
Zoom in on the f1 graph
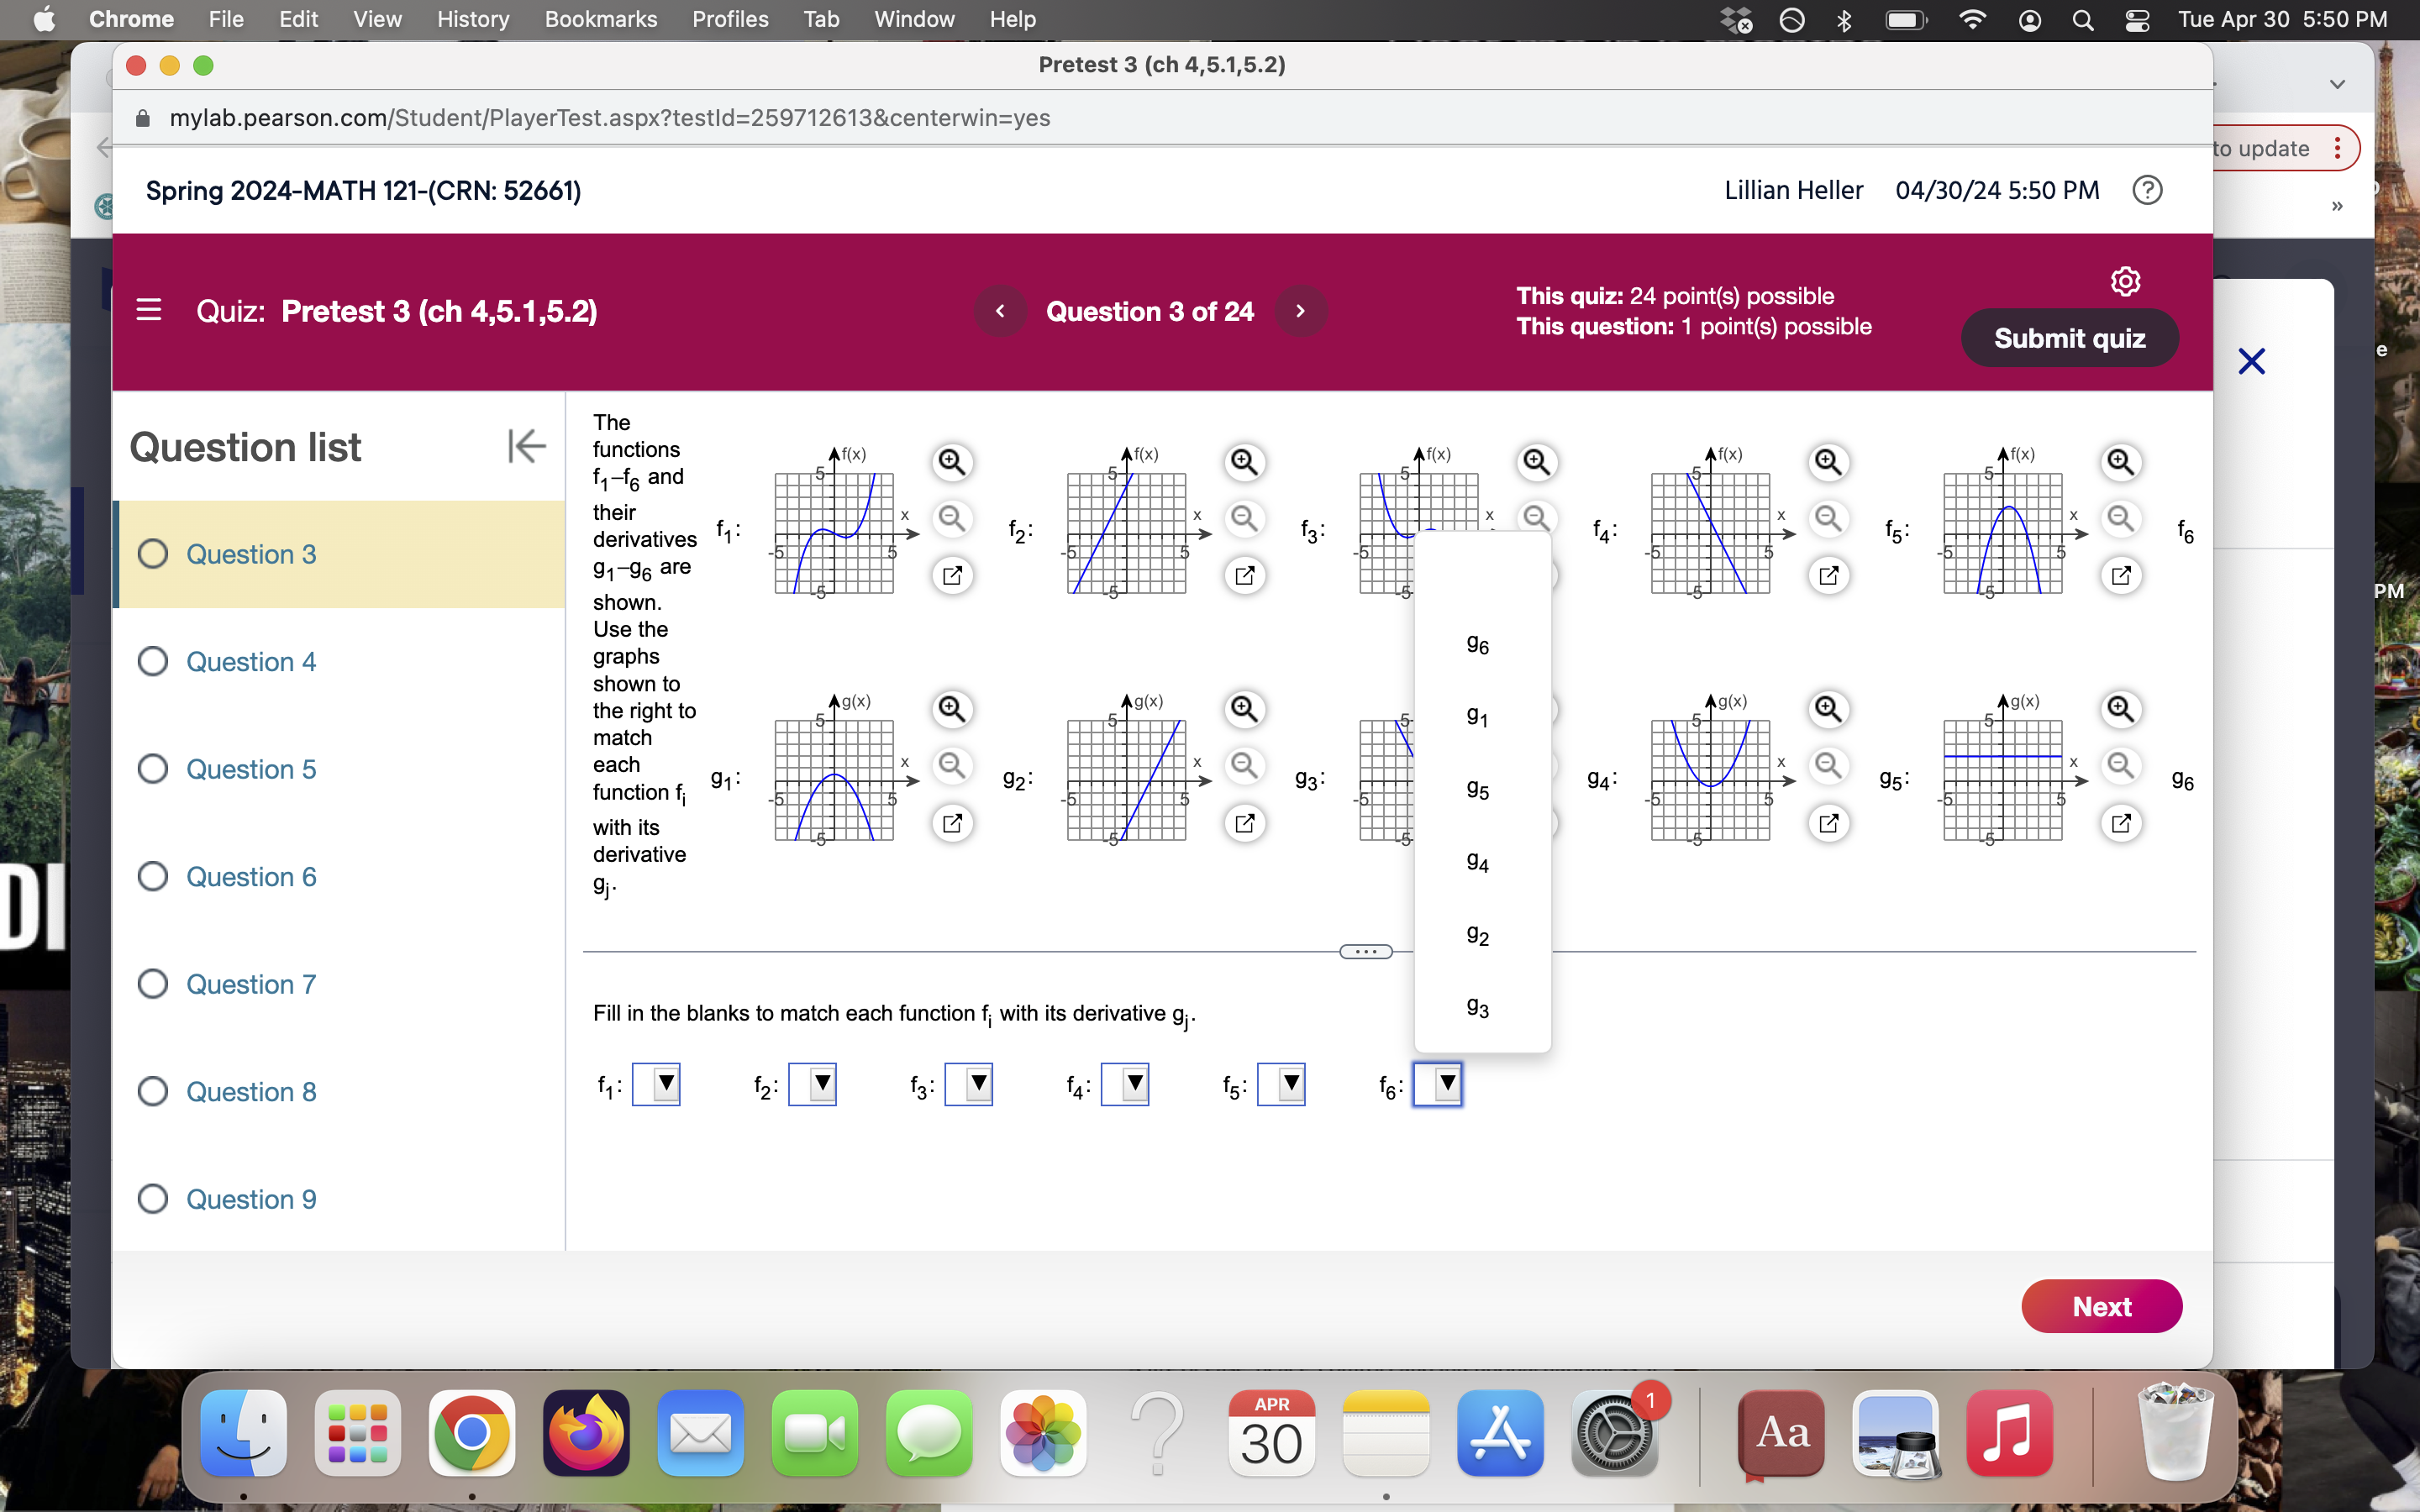pos(951,461)
